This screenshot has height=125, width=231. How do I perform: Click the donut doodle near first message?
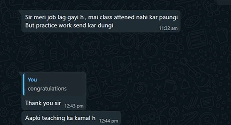click(192, 21)
